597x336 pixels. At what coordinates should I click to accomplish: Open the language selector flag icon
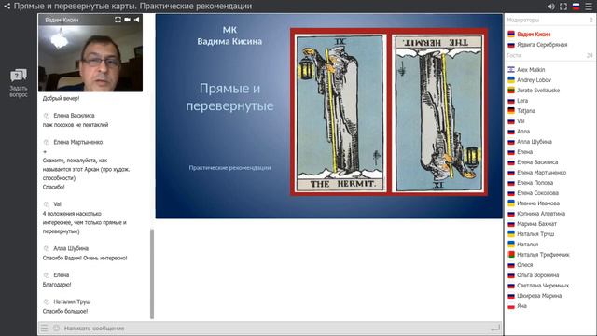tap(576, 7)
